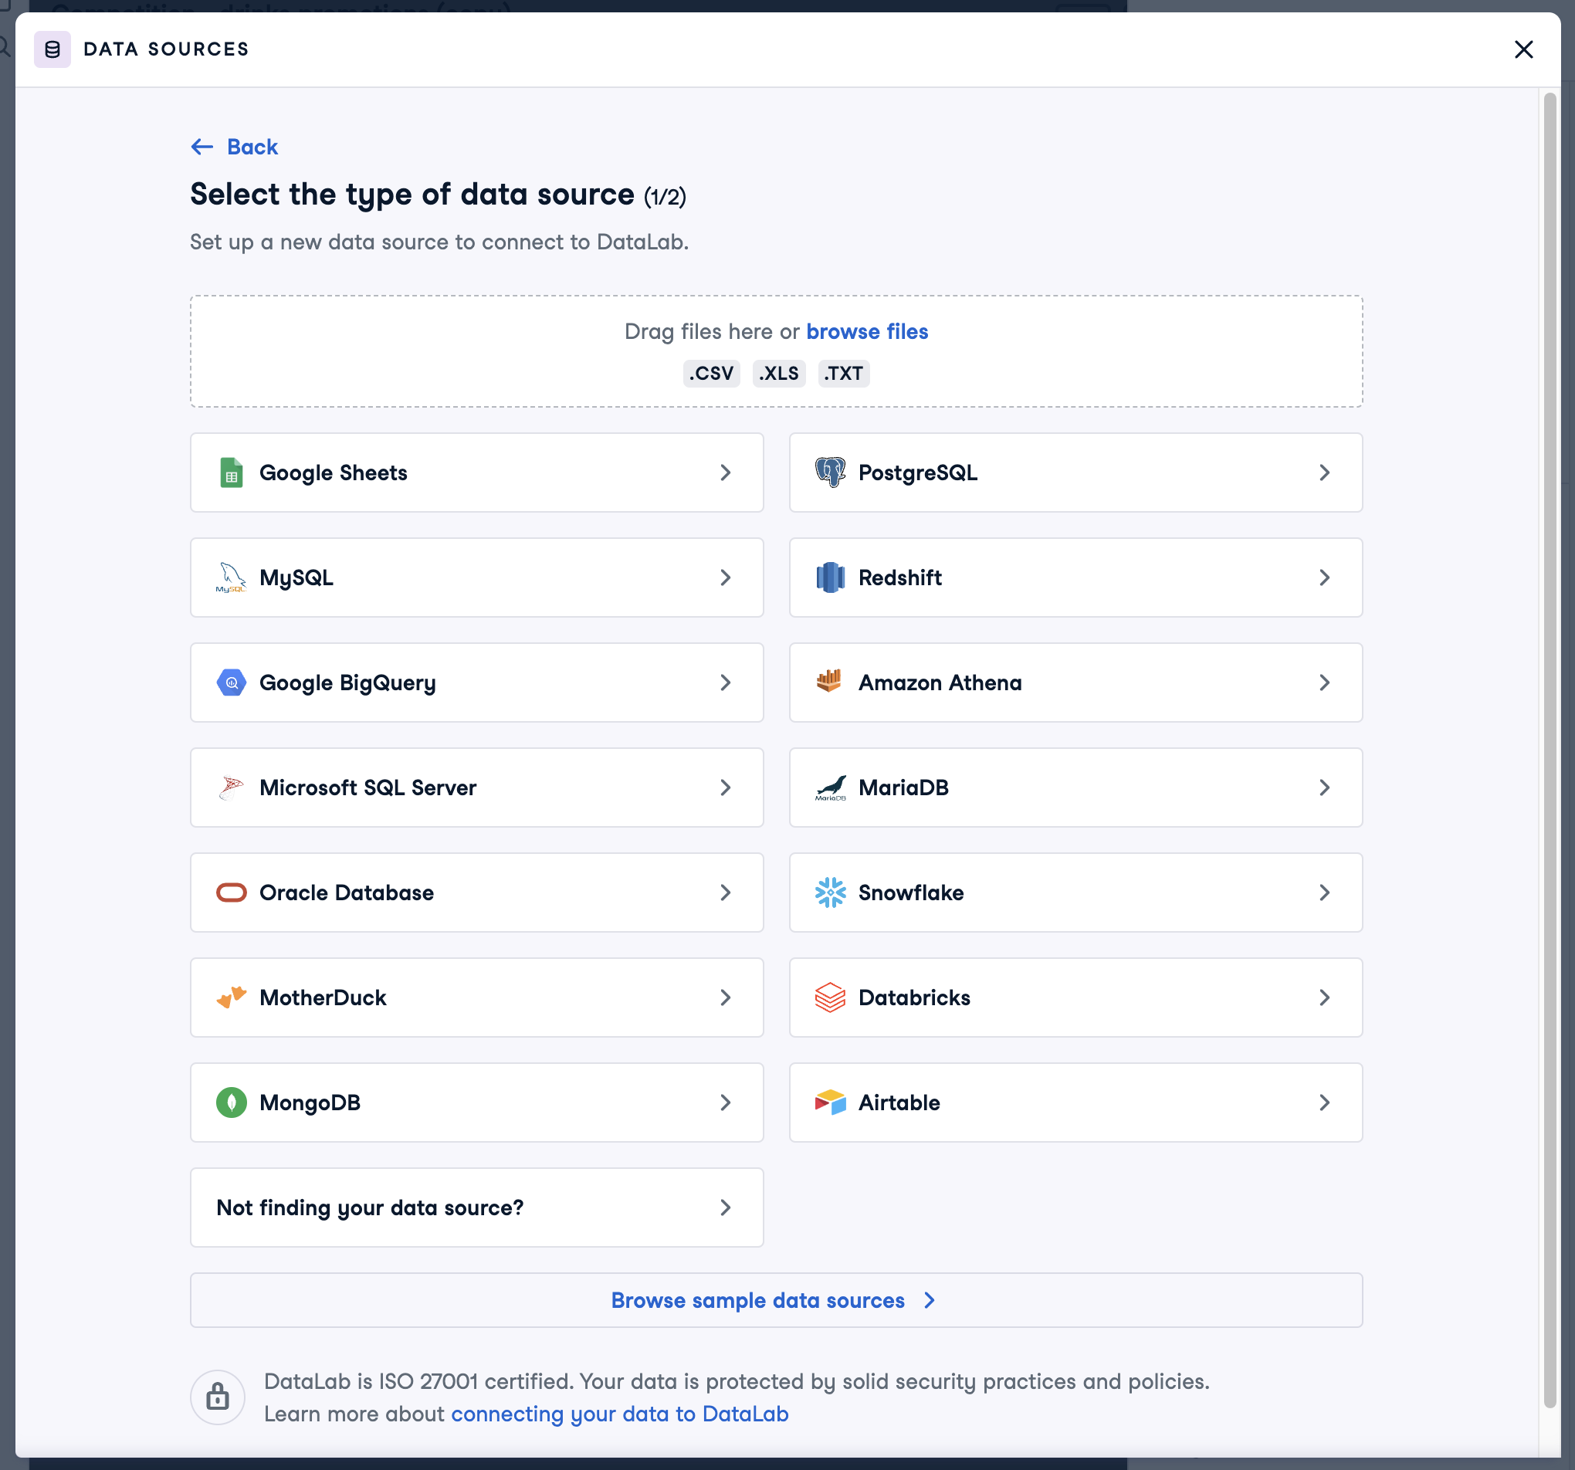Pick the MotherDuck label text
This screenshot has width=1575, height=1470.
[323, 997]
